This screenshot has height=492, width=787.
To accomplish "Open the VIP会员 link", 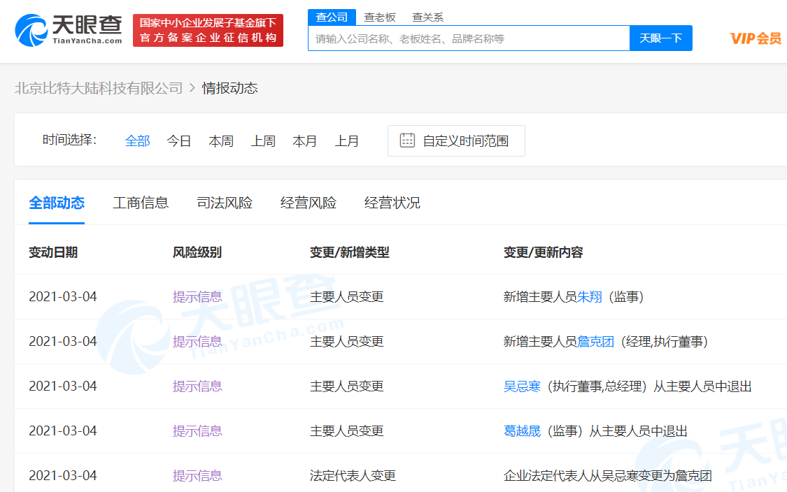I will point(756,38).
